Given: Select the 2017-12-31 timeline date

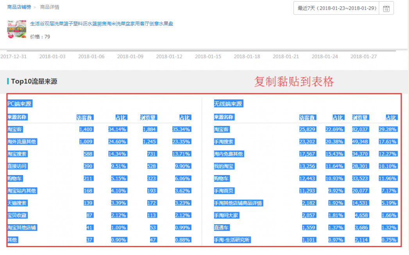Looking at the screenshot, I should click(x=14, y=56).
